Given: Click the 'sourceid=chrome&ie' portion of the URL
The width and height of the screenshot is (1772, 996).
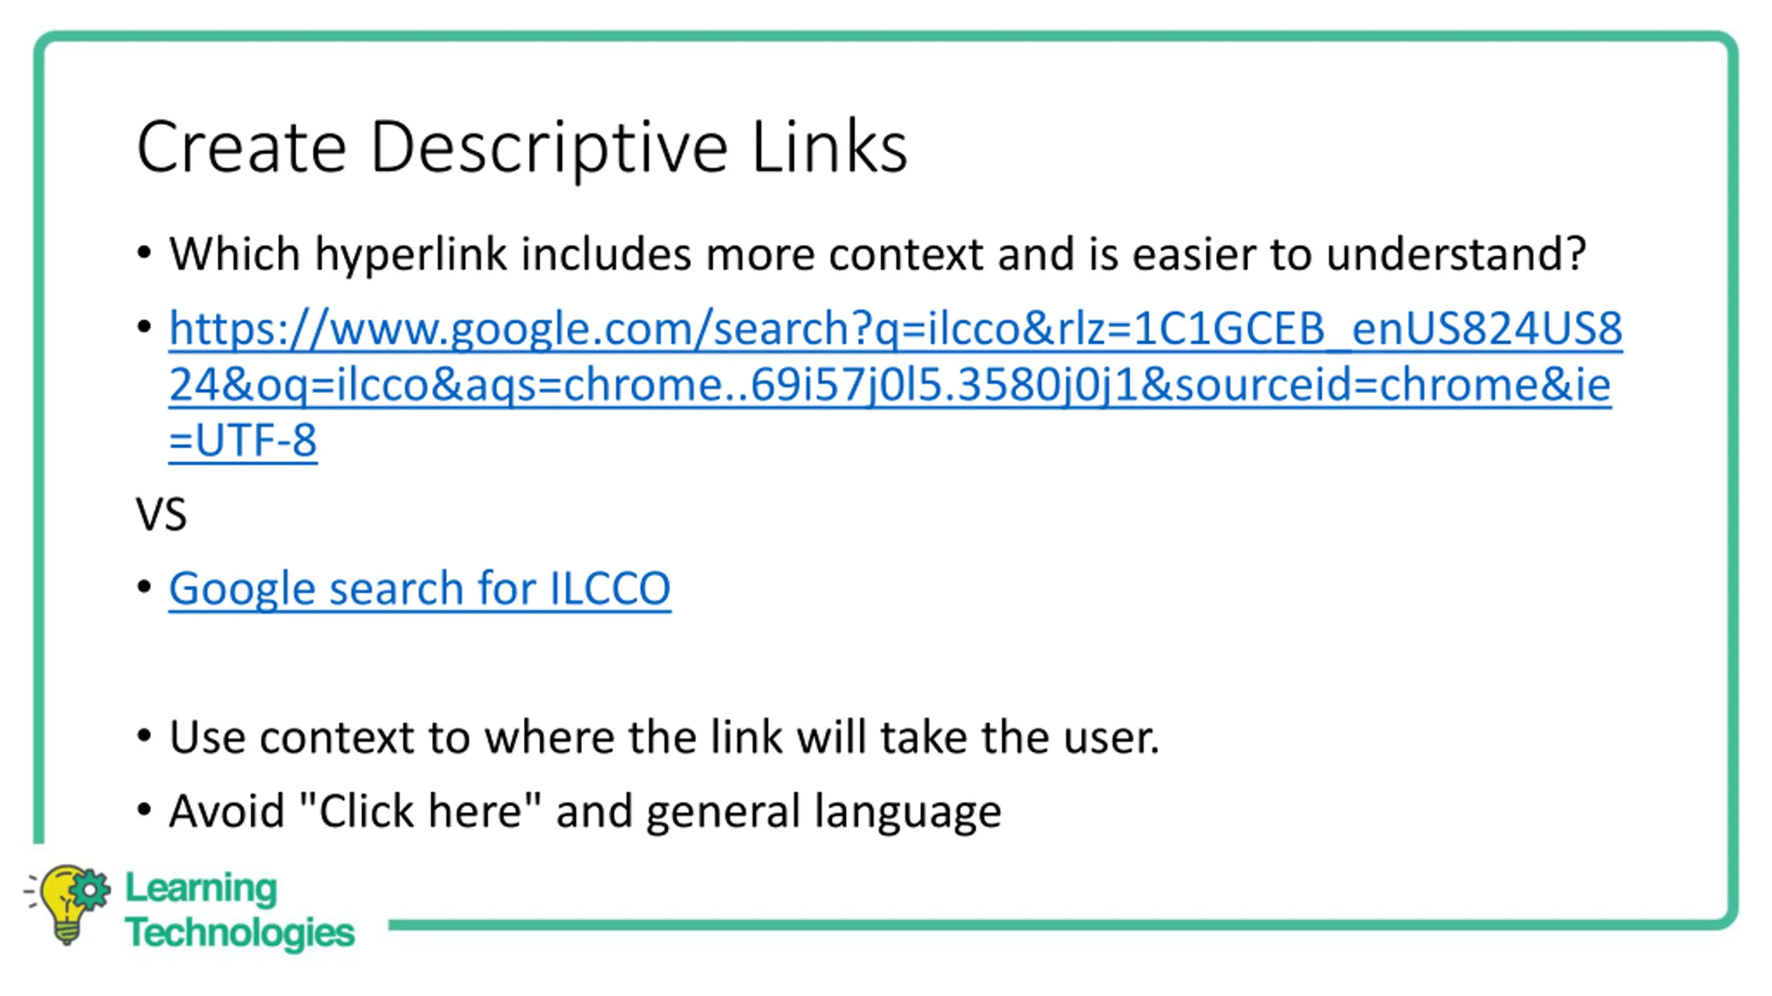Looking at the screenshot, I should pos(1393,385).
